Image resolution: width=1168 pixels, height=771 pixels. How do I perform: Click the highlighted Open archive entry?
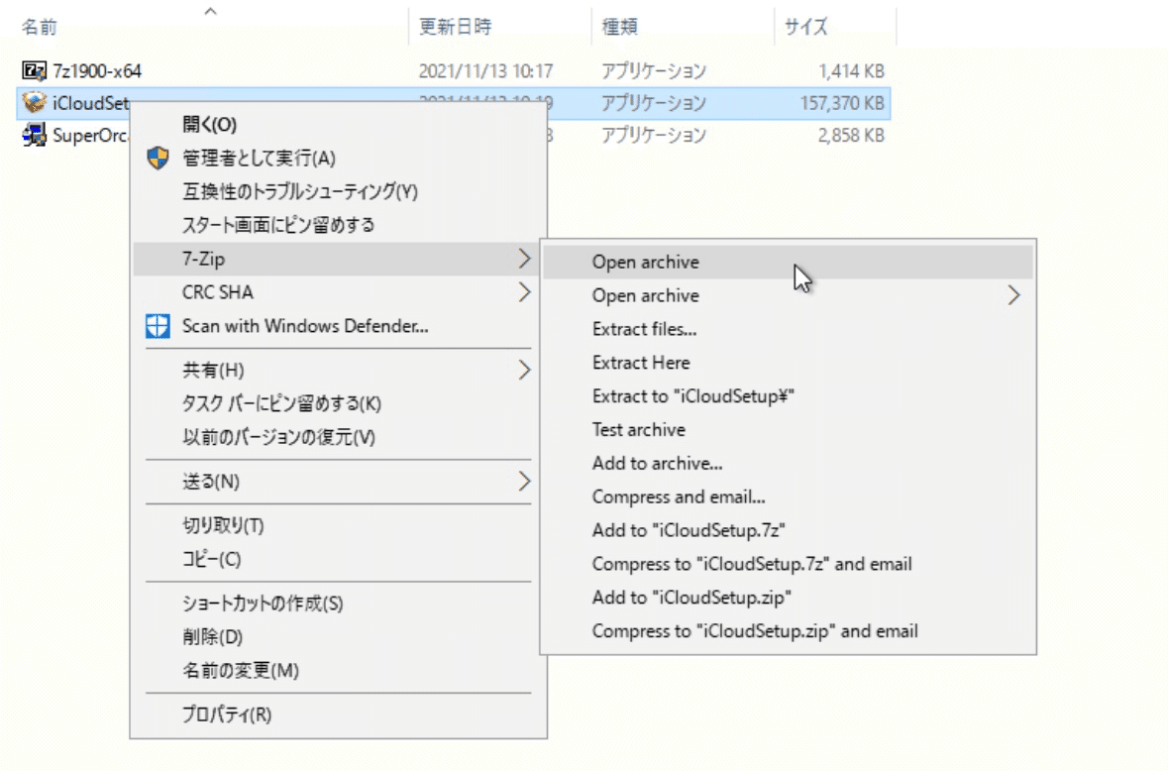coord(789,263)
